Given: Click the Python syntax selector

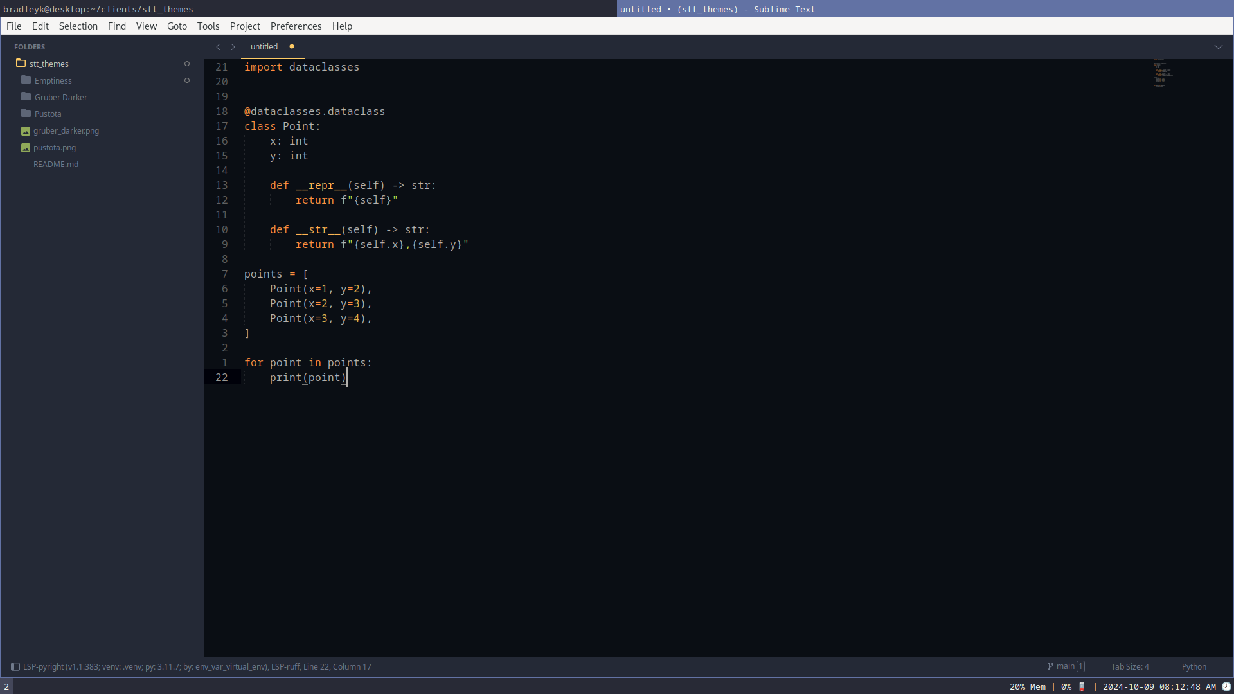Looking at the screenshot, I should click(x=1194, y=667).
